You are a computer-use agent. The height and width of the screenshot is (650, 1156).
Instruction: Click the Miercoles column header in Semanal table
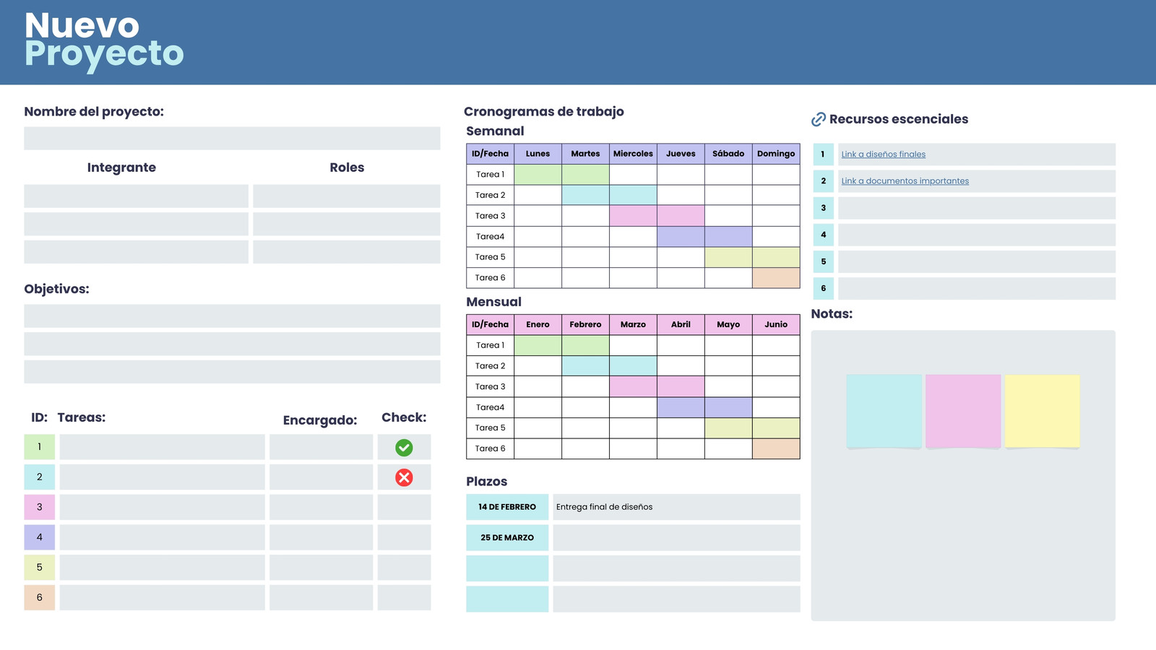(633, 154)
